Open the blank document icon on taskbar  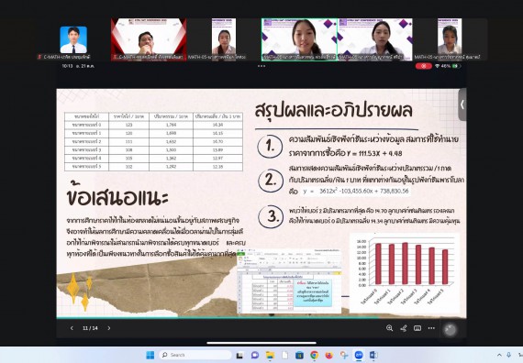point(284,356)
